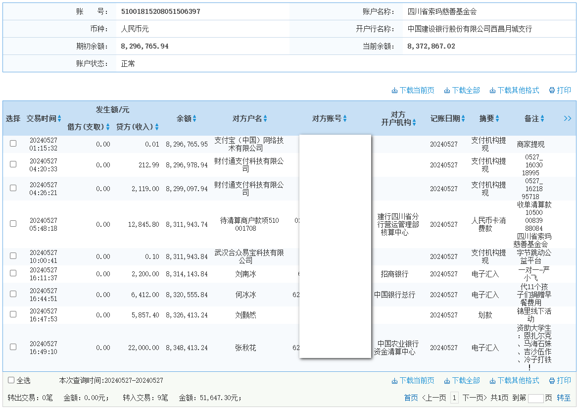
Task: Click payer 武汉合众易宝科技有限公司
Action: pos(249,256)
